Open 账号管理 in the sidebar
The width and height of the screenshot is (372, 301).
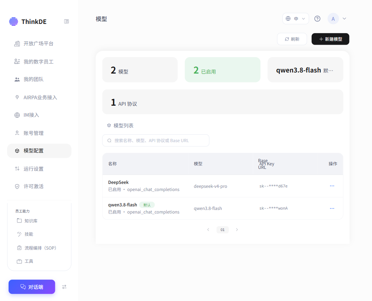point(39,133)
